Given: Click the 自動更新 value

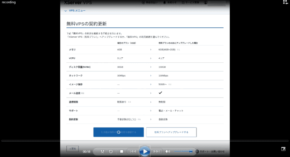Looking at the screenshot, I should (x=163, y=119).
